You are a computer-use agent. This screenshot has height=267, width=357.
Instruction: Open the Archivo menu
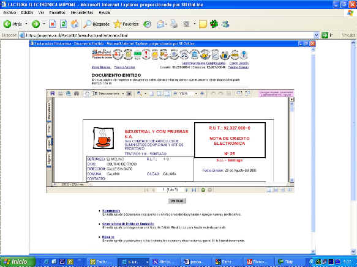coord(10,12)
